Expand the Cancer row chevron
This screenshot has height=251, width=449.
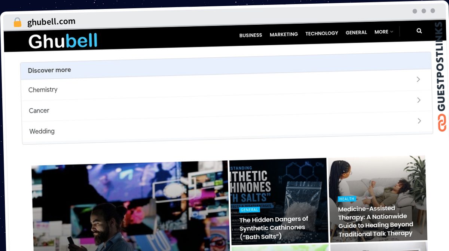click(x=419, y=100)
